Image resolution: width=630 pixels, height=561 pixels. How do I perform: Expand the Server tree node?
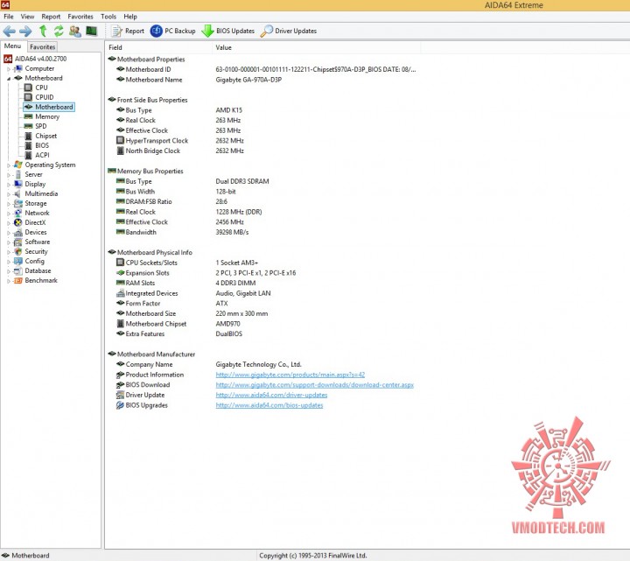pos(9,175)
